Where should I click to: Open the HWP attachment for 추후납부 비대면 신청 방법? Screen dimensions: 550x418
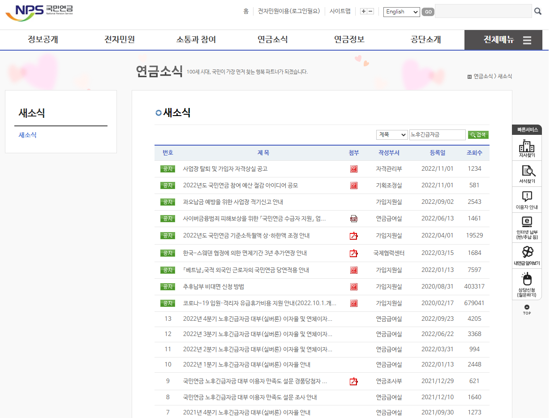(x=353, y=287)
